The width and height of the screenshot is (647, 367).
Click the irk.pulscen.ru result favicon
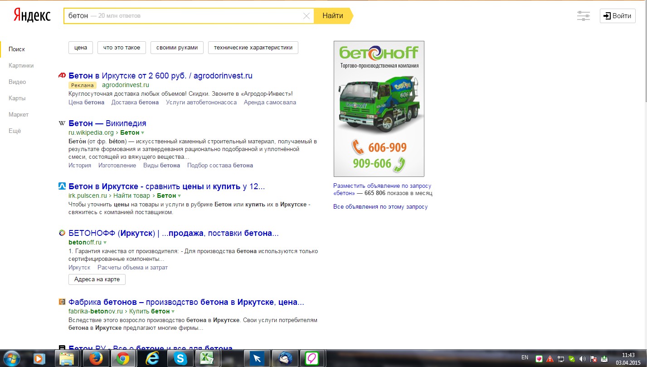(x=62, y=186)
